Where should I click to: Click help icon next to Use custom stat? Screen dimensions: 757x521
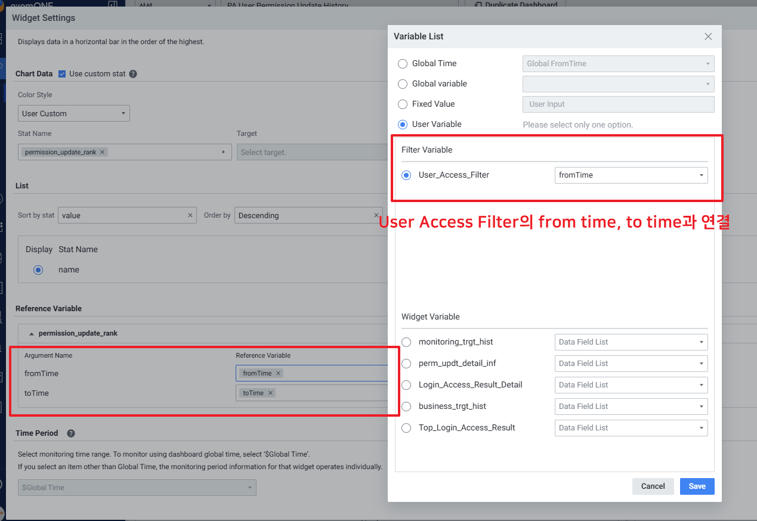[133, 74]
